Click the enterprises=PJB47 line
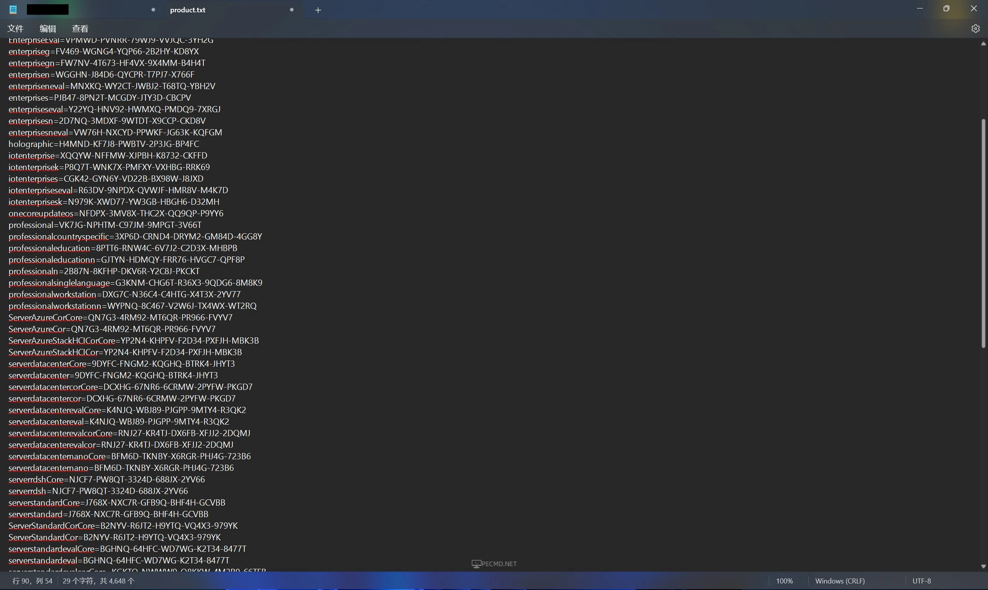This screenshot has height=590, width=988. point(100,98)
